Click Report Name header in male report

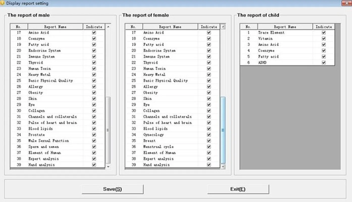tap(56, 27)
